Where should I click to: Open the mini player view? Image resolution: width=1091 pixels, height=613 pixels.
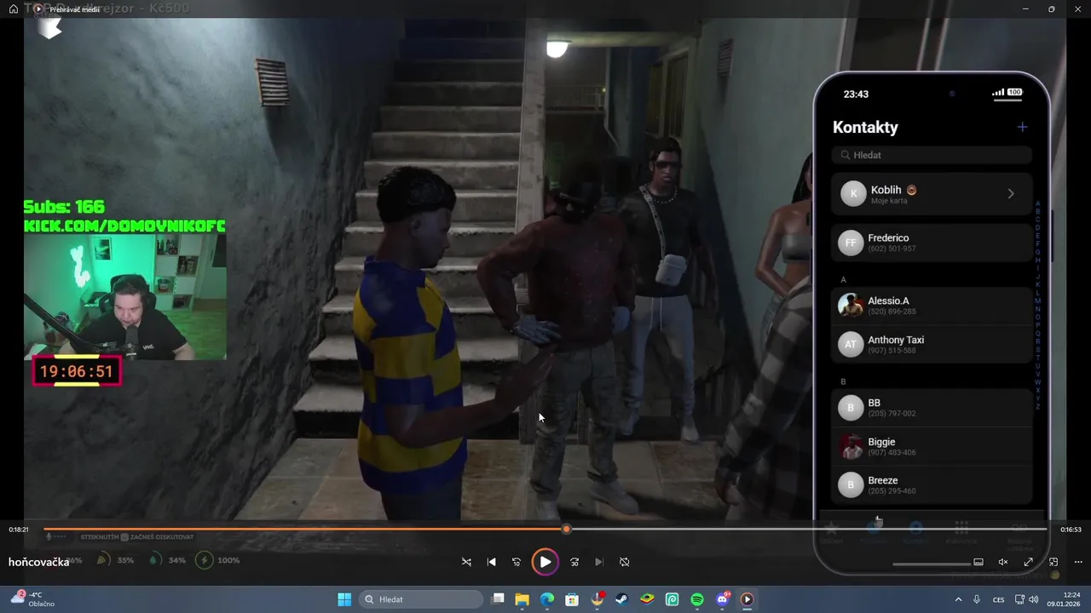[x=1053, y=562]
